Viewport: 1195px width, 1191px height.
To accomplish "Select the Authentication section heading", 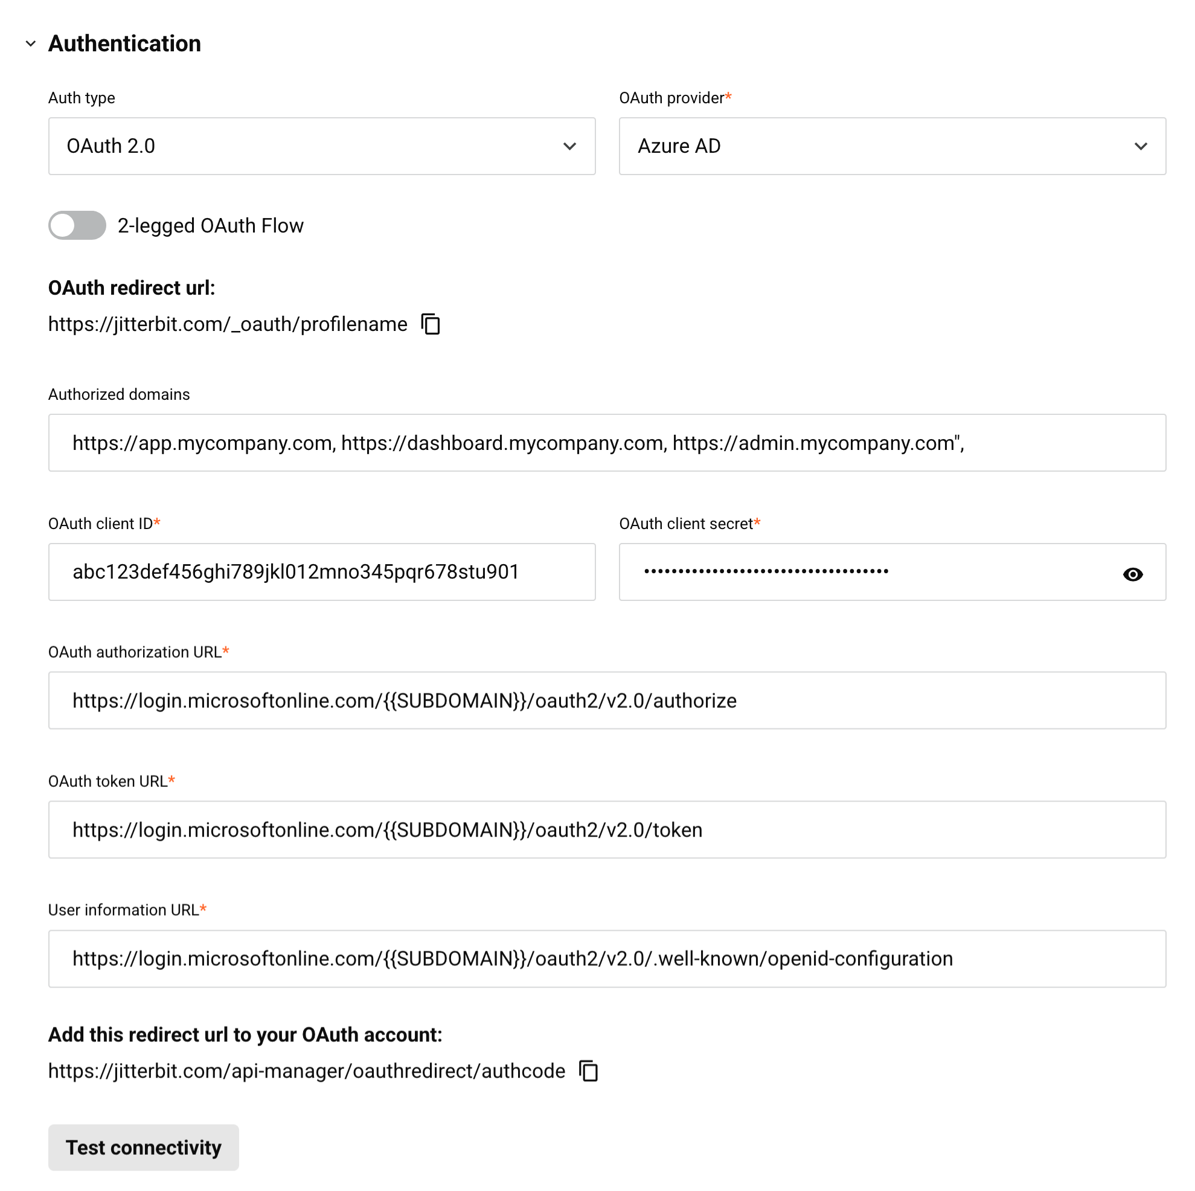I will [x=125, y=43].
